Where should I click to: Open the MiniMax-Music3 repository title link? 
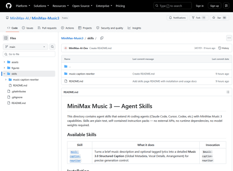pos(45,18)
